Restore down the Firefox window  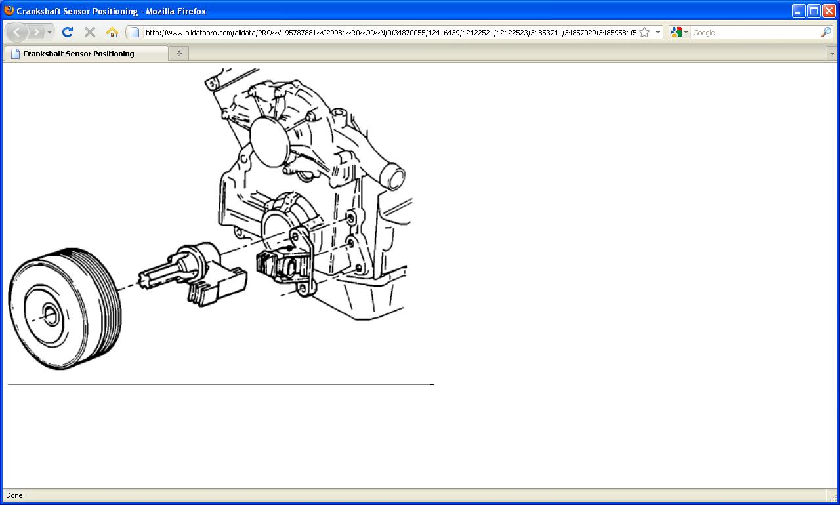814,10
